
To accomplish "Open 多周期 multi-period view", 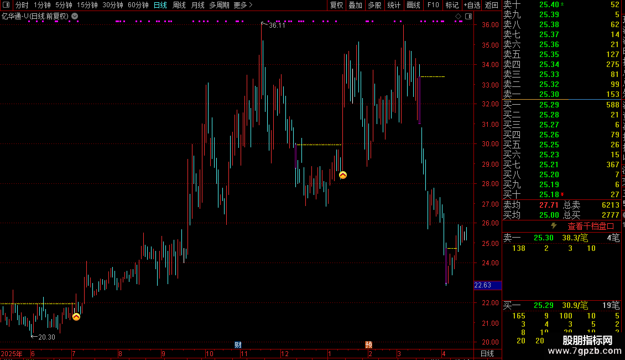I will pos(219,5).
